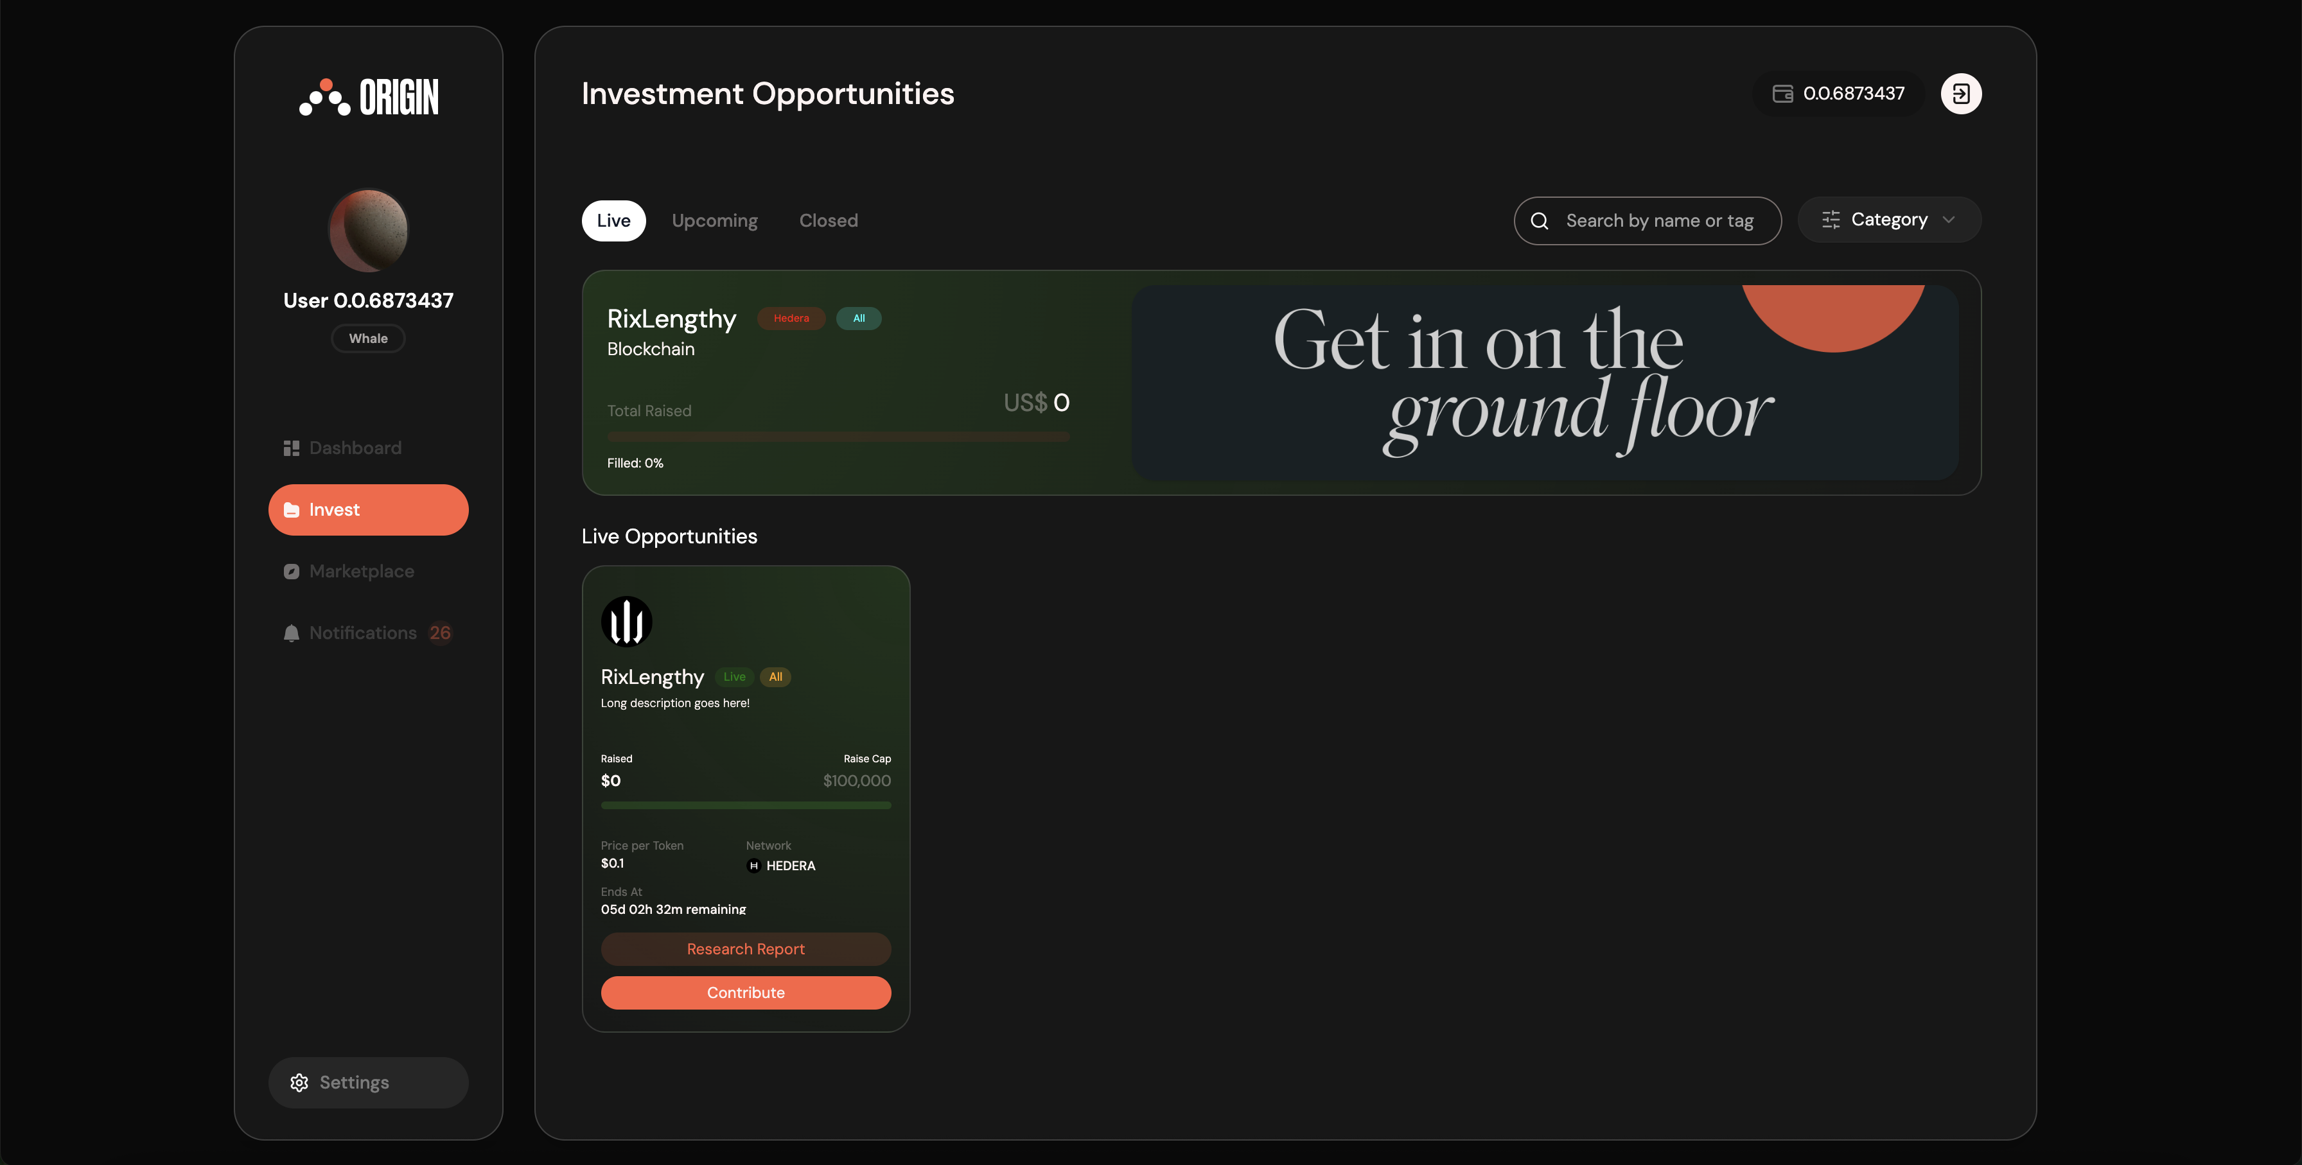Click the RixLengthy project logo

pyautogui.click(x=626, y=621)
